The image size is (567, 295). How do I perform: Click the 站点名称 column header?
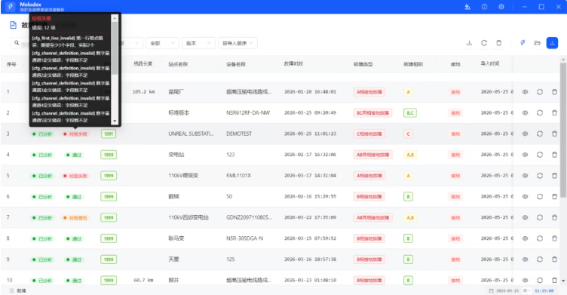(178, 64)
